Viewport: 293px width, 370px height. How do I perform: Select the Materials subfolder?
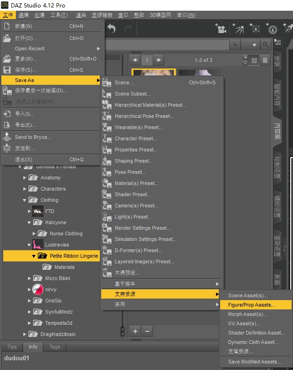[x=64, y=267]
